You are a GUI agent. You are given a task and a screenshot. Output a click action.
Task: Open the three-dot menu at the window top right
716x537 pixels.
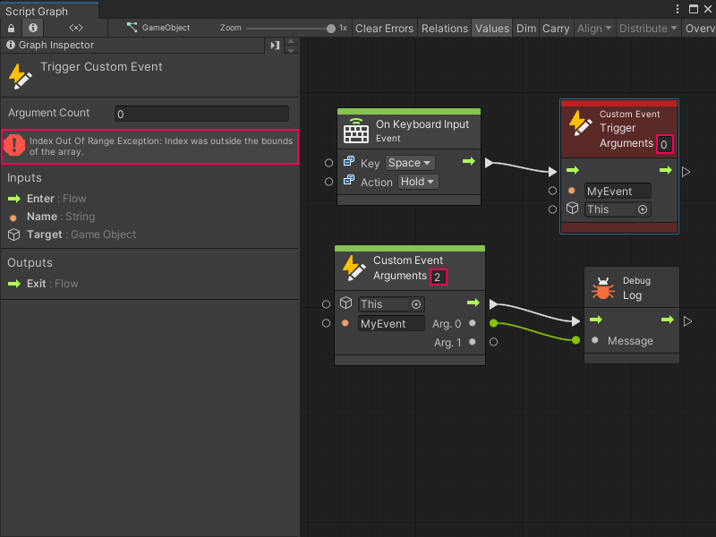pyautogui.click(x=678, y=8)
